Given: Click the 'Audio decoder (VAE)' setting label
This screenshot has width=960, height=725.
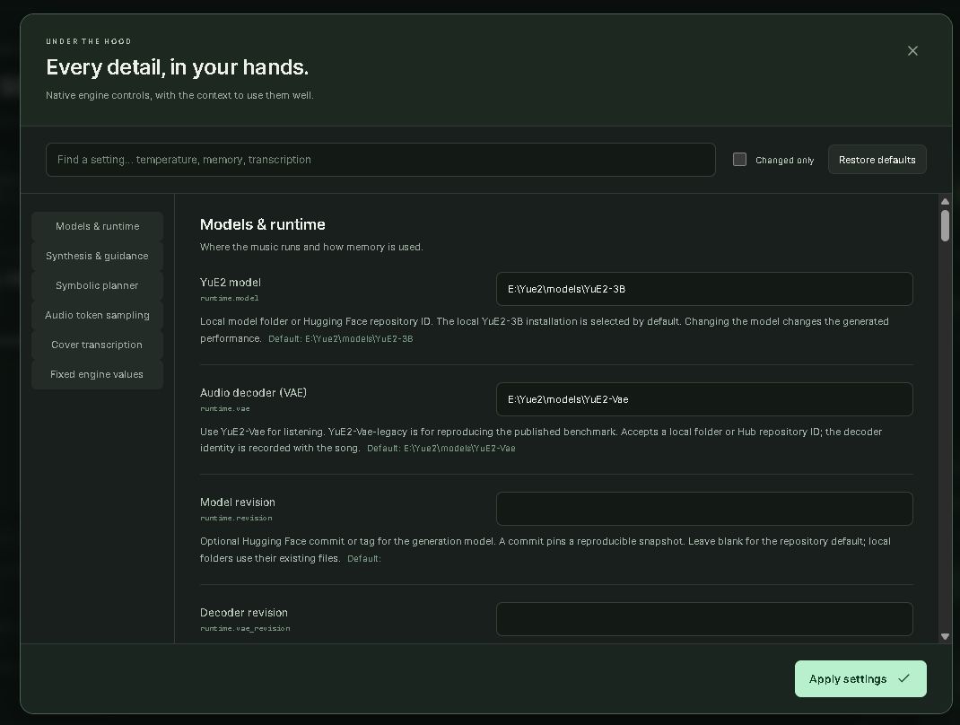Looking at the screenshot, I should [x=254, y=392].
